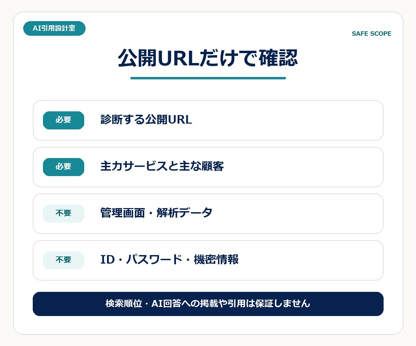Click the AI引用設計室 badge
Image resolution: width=416 pixels, height=346 pixels.
pos(54,29)
